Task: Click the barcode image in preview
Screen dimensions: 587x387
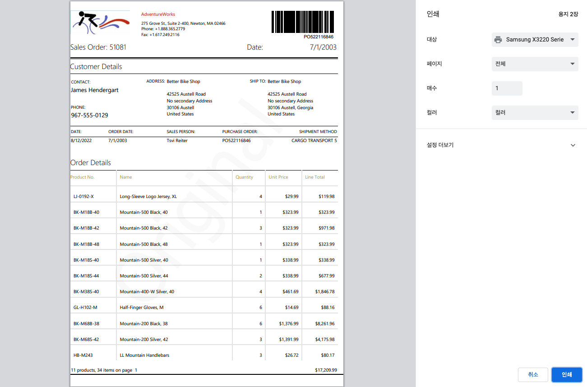Action: point(302,22)
